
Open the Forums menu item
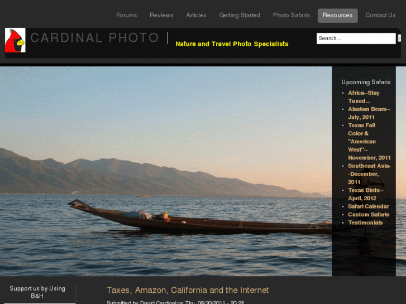tap(126, 15)
